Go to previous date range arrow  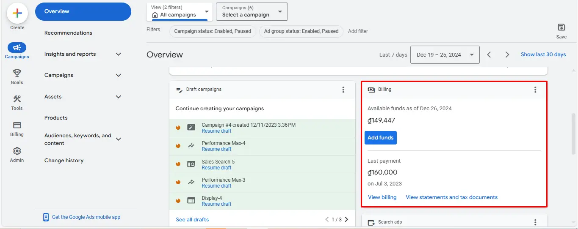[489, 55]
